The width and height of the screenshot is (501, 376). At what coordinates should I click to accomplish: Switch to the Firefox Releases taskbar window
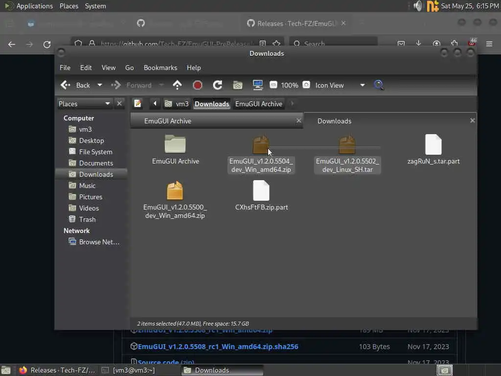tap(58, 370)
